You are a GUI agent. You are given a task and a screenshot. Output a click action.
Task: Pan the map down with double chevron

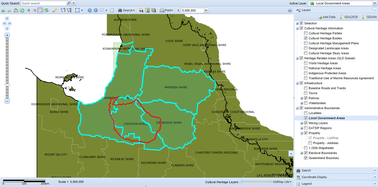click(7, 29)
